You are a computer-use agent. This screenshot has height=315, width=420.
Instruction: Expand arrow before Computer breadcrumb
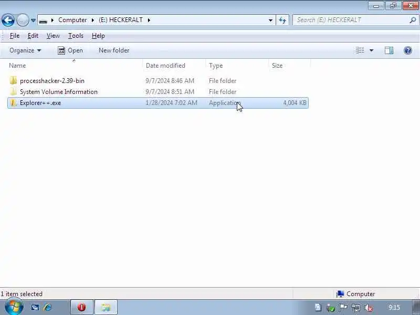coord(52,20)
